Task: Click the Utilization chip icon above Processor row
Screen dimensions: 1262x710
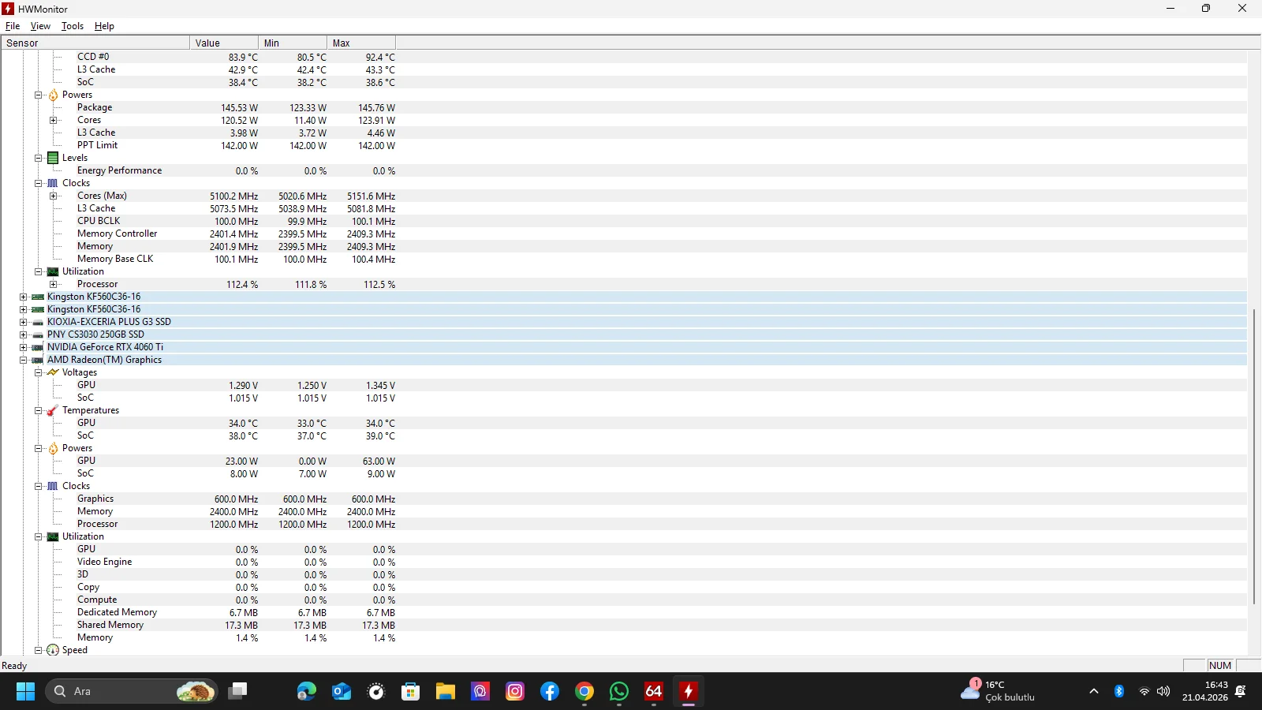Action: pyautogui.click(x=53, y=271)
